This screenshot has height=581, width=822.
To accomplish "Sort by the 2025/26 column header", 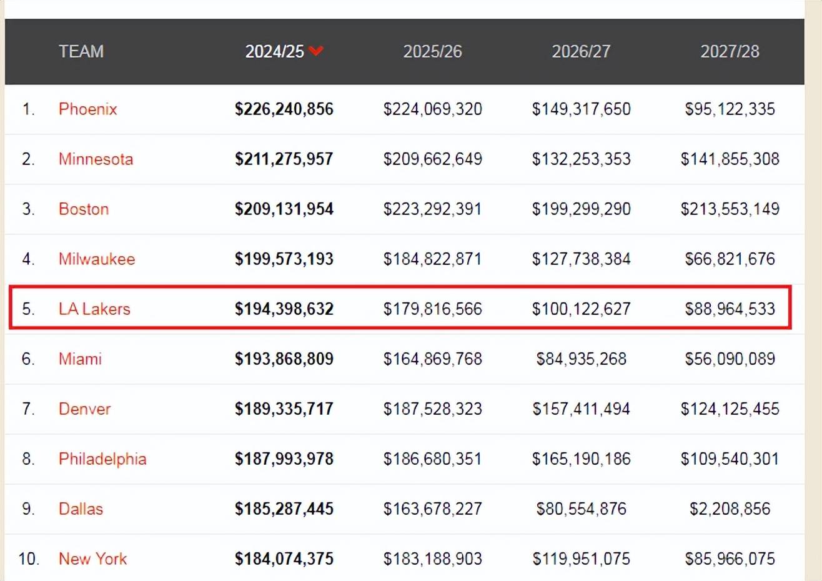I will click(x=432, y=51).
